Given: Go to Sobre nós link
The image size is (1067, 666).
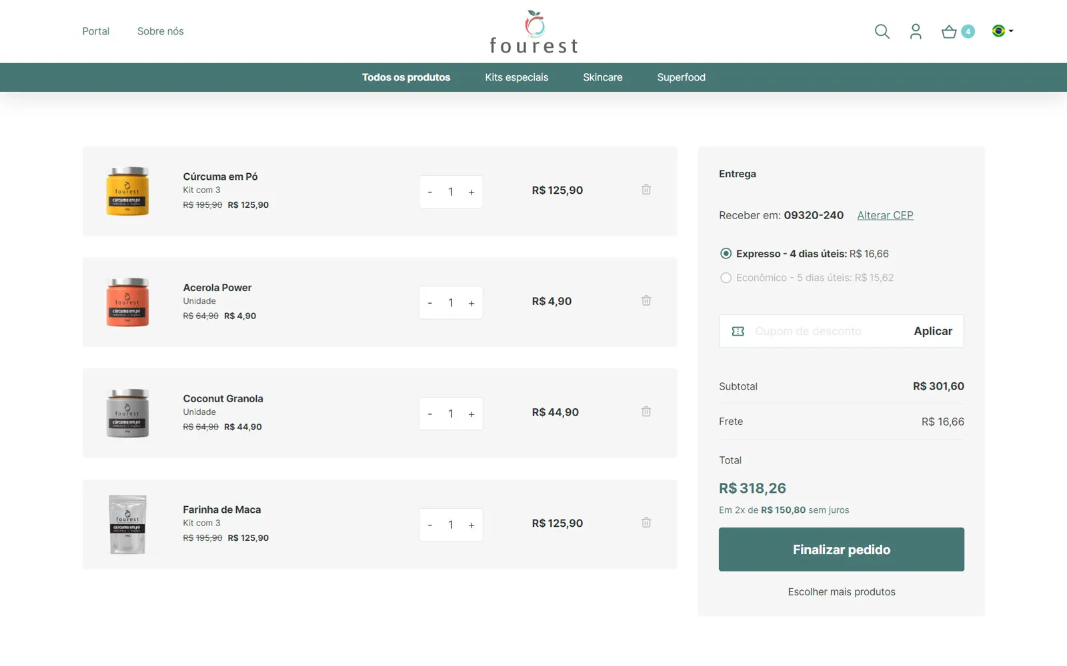Looking at the screenshot, I should click(x=160, y=31).
